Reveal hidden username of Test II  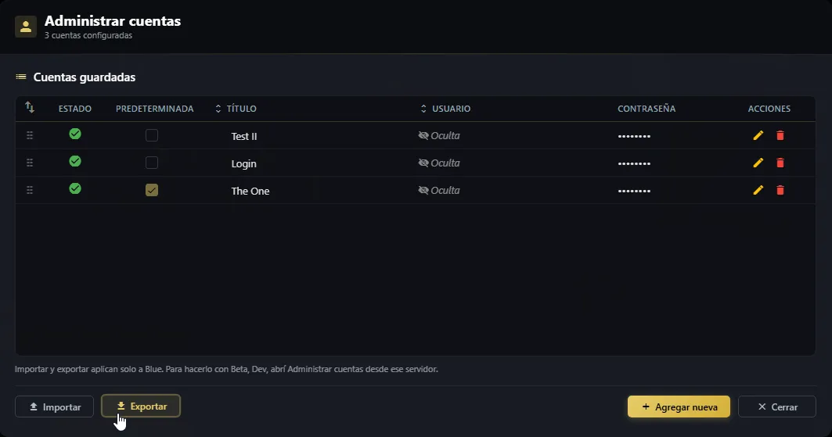pos(423,135)
